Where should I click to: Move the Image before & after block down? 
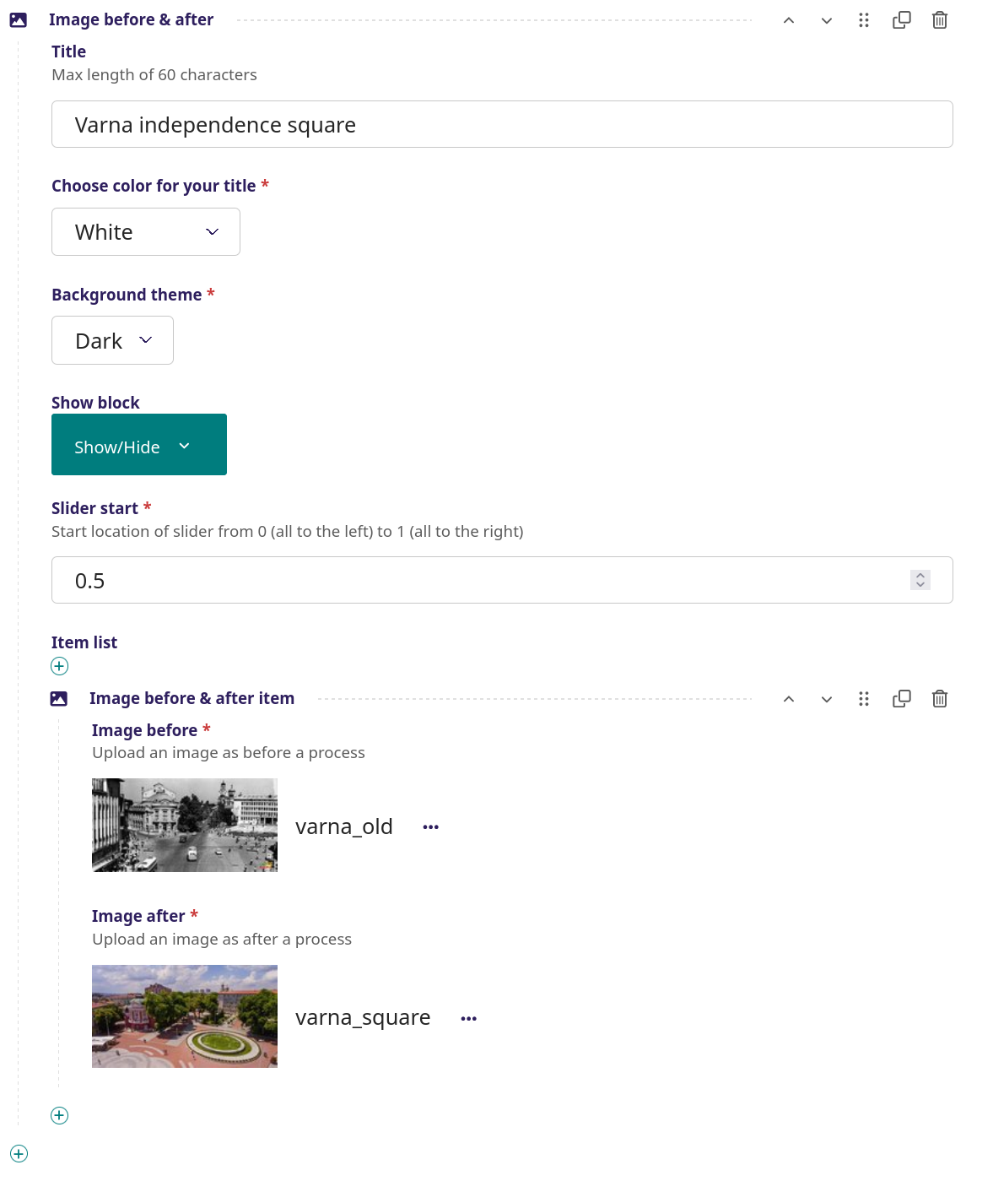pos(827,20)
